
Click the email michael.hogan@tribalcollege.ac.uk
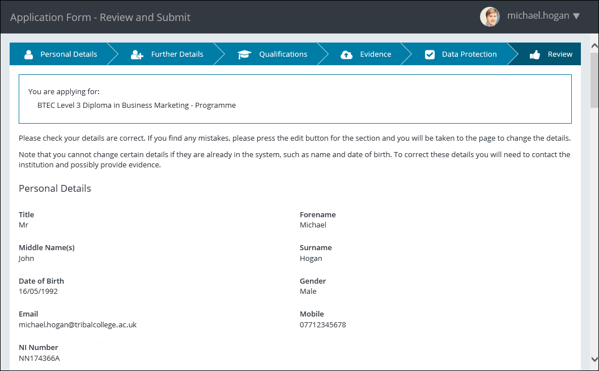pos(78,324)
